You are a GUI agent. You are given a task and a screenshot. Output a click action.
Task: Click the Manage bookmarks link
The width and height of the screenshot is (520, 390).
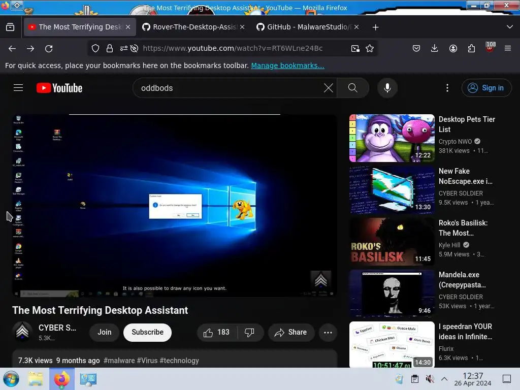click(x=287, y=66)
